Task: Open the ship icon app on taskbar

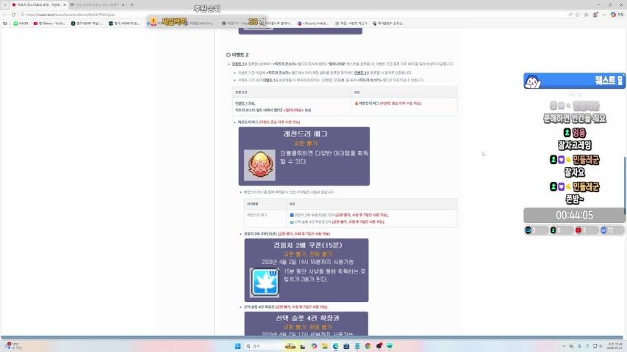Action: point(290,346)
